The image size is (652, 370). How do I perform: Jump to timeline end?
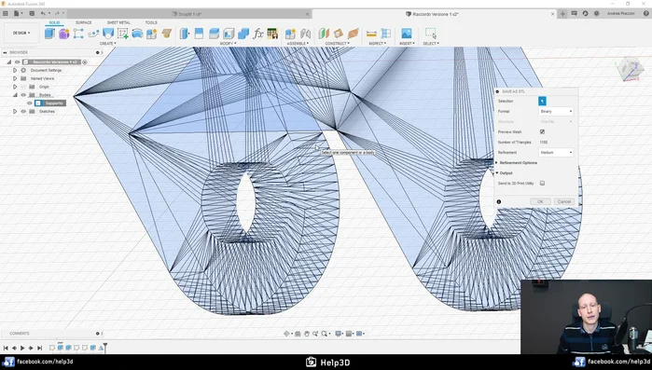pyautogui.click(x=39, y=348)
